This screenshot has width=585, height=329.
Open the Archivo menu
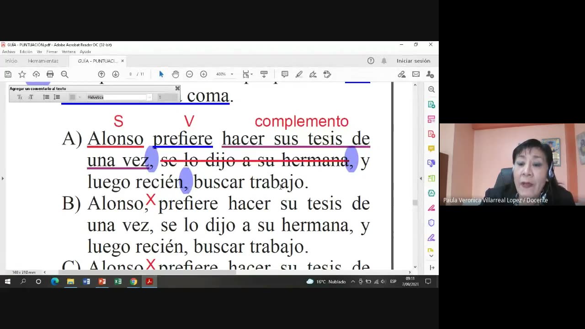tap(9, 52)
